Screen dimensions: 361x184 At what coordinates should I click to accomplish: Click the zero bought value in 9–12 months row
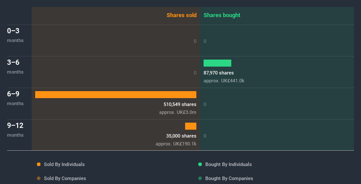click(x=205, y=136)
